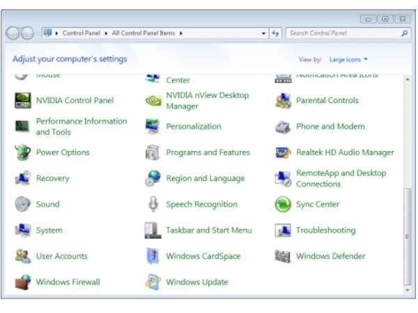Image resolution: width=418 pixels, height=313 pixels.
Task: Click the scrollbar up arrow
Action: point(407,79)
